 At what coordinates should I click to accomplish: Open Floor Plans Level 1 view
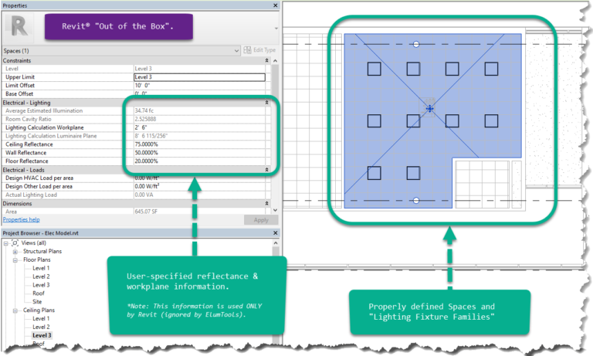(x=41, y=268)
